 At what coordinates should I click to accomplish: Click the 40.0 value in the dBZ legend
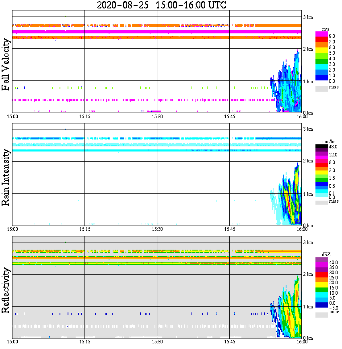334,263
